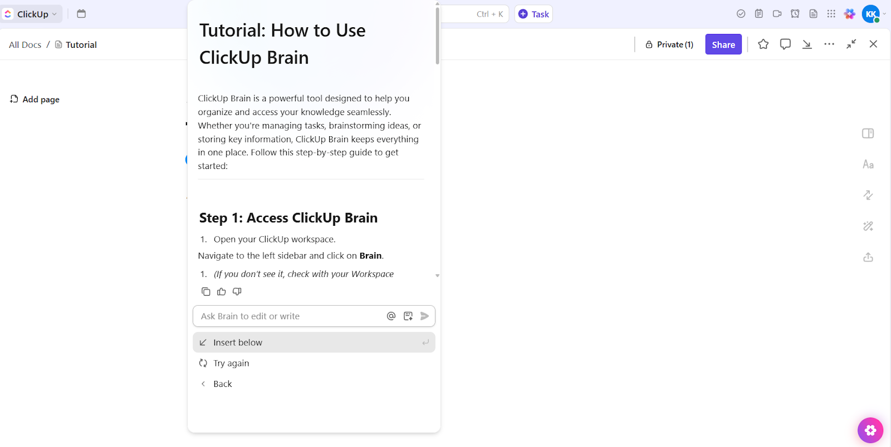Open the doc comments speech bubble icon
Viewport: 891px width, 447px height.
click(785, 44)
